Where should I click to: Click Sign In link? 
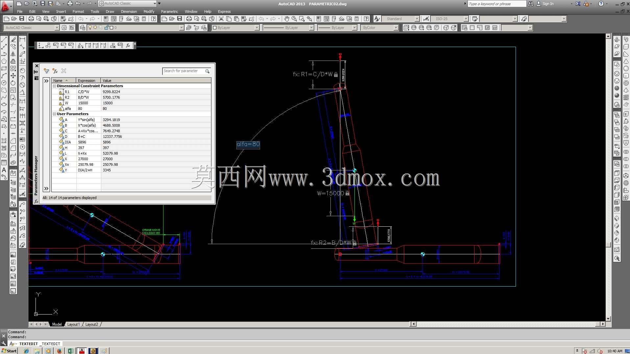[x=548, y=4]
